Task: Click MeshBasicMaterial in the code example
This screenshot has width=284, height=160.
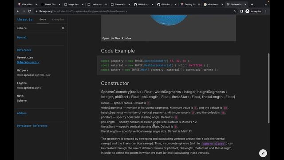Action: coord(158,65)
